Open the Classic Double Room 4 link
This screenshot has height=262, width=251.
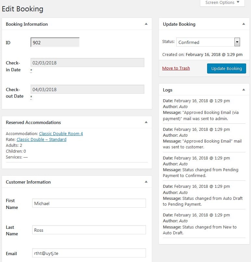(x=61, y=134)
